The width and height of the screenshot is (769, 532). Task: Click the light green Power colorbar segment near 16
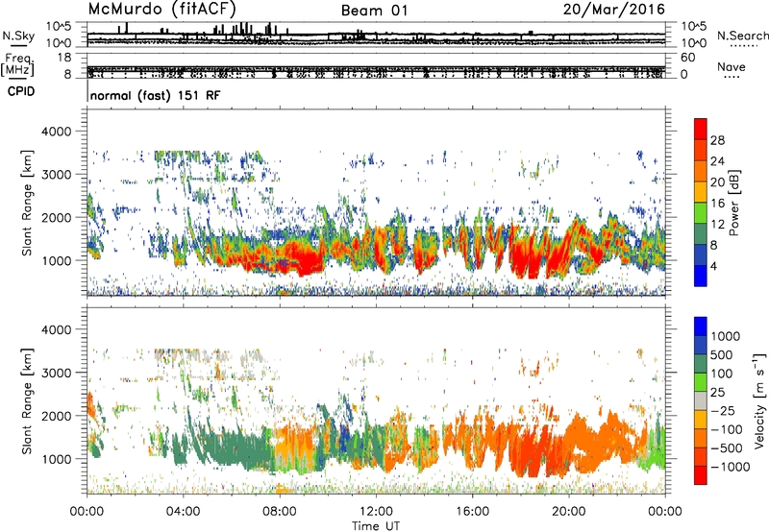point(701,213)
